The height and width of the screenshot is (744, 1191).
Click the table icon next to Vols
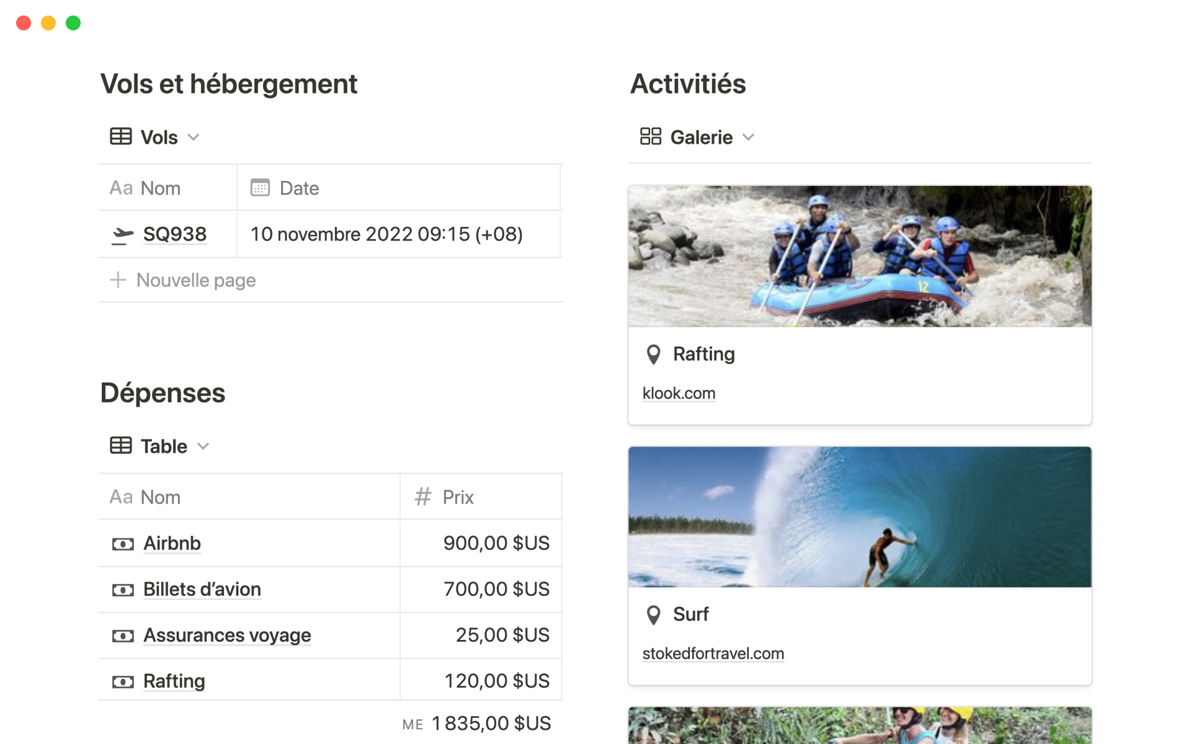click(121, 136)
